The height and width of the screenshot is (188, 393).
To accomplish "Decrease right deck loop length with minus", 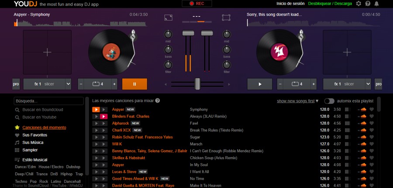I will tap(280, 84).
